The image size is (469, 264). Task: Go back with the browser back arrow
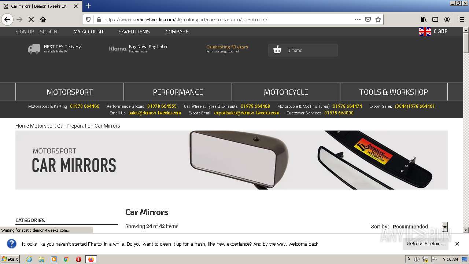pyautogui.click(x=7, y=19)
